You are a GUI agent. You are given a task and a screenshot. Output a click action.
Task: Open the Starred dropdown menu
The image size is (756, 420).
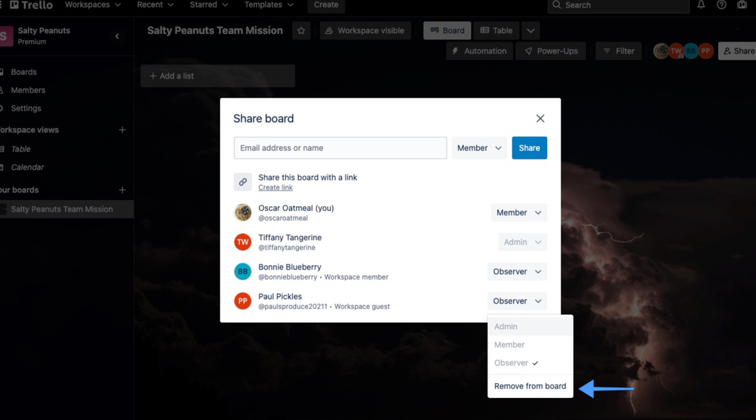[209, 5]
